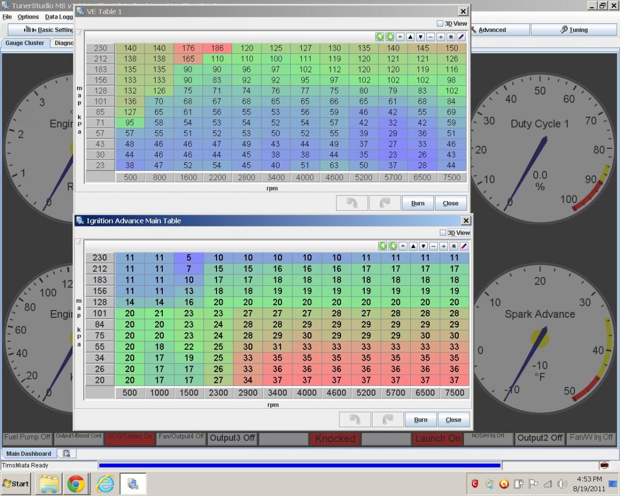The image size is (620, 496).
Task: Click the decrement (−) icon in Ignition Advance table
Action: pyautogui.click(x=433, y=246)
